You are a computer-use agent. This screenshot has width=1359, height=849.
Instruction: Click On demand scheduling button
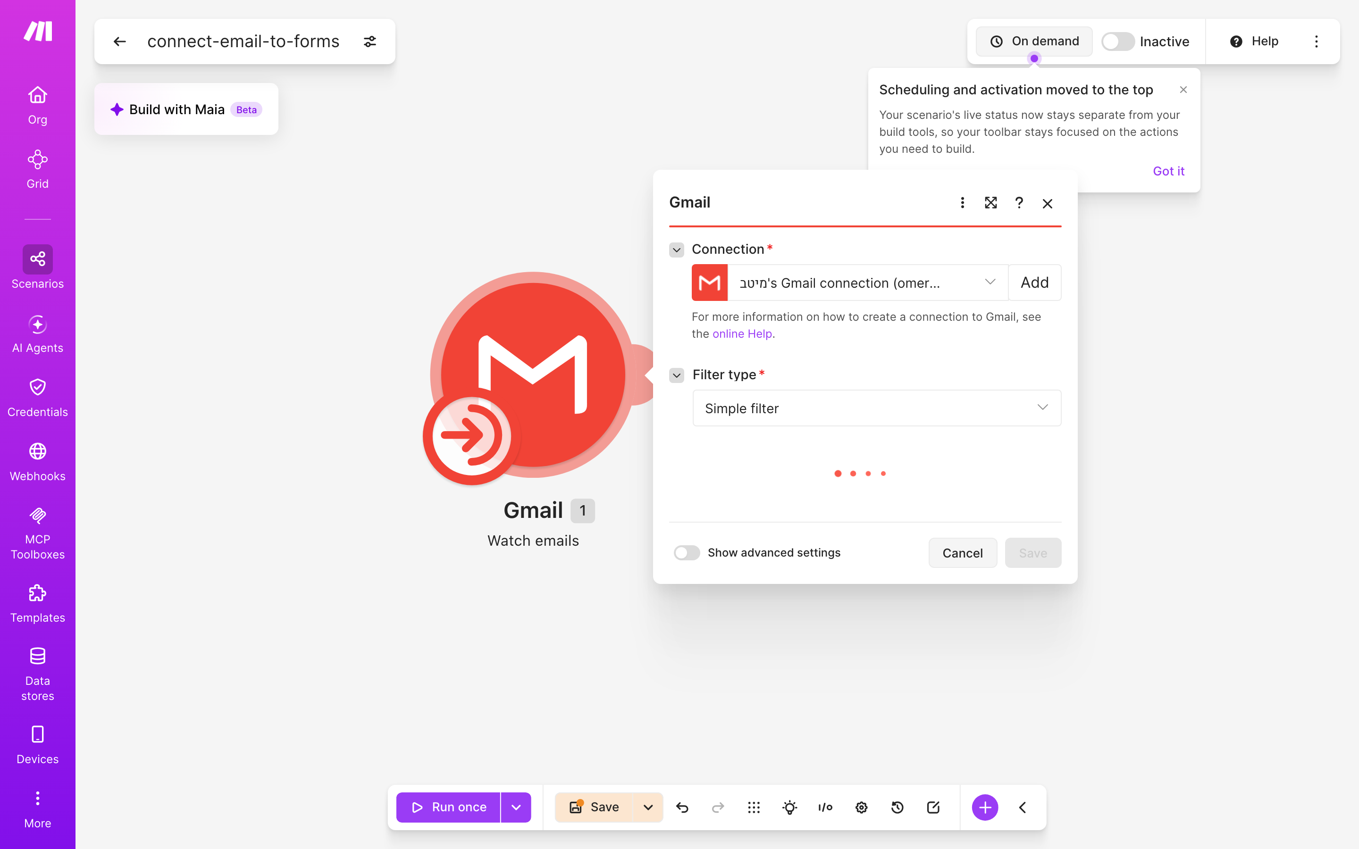click(1034, 42)
